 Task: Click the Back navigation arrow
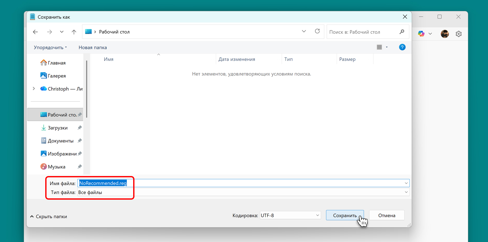[x=35, y=32]
